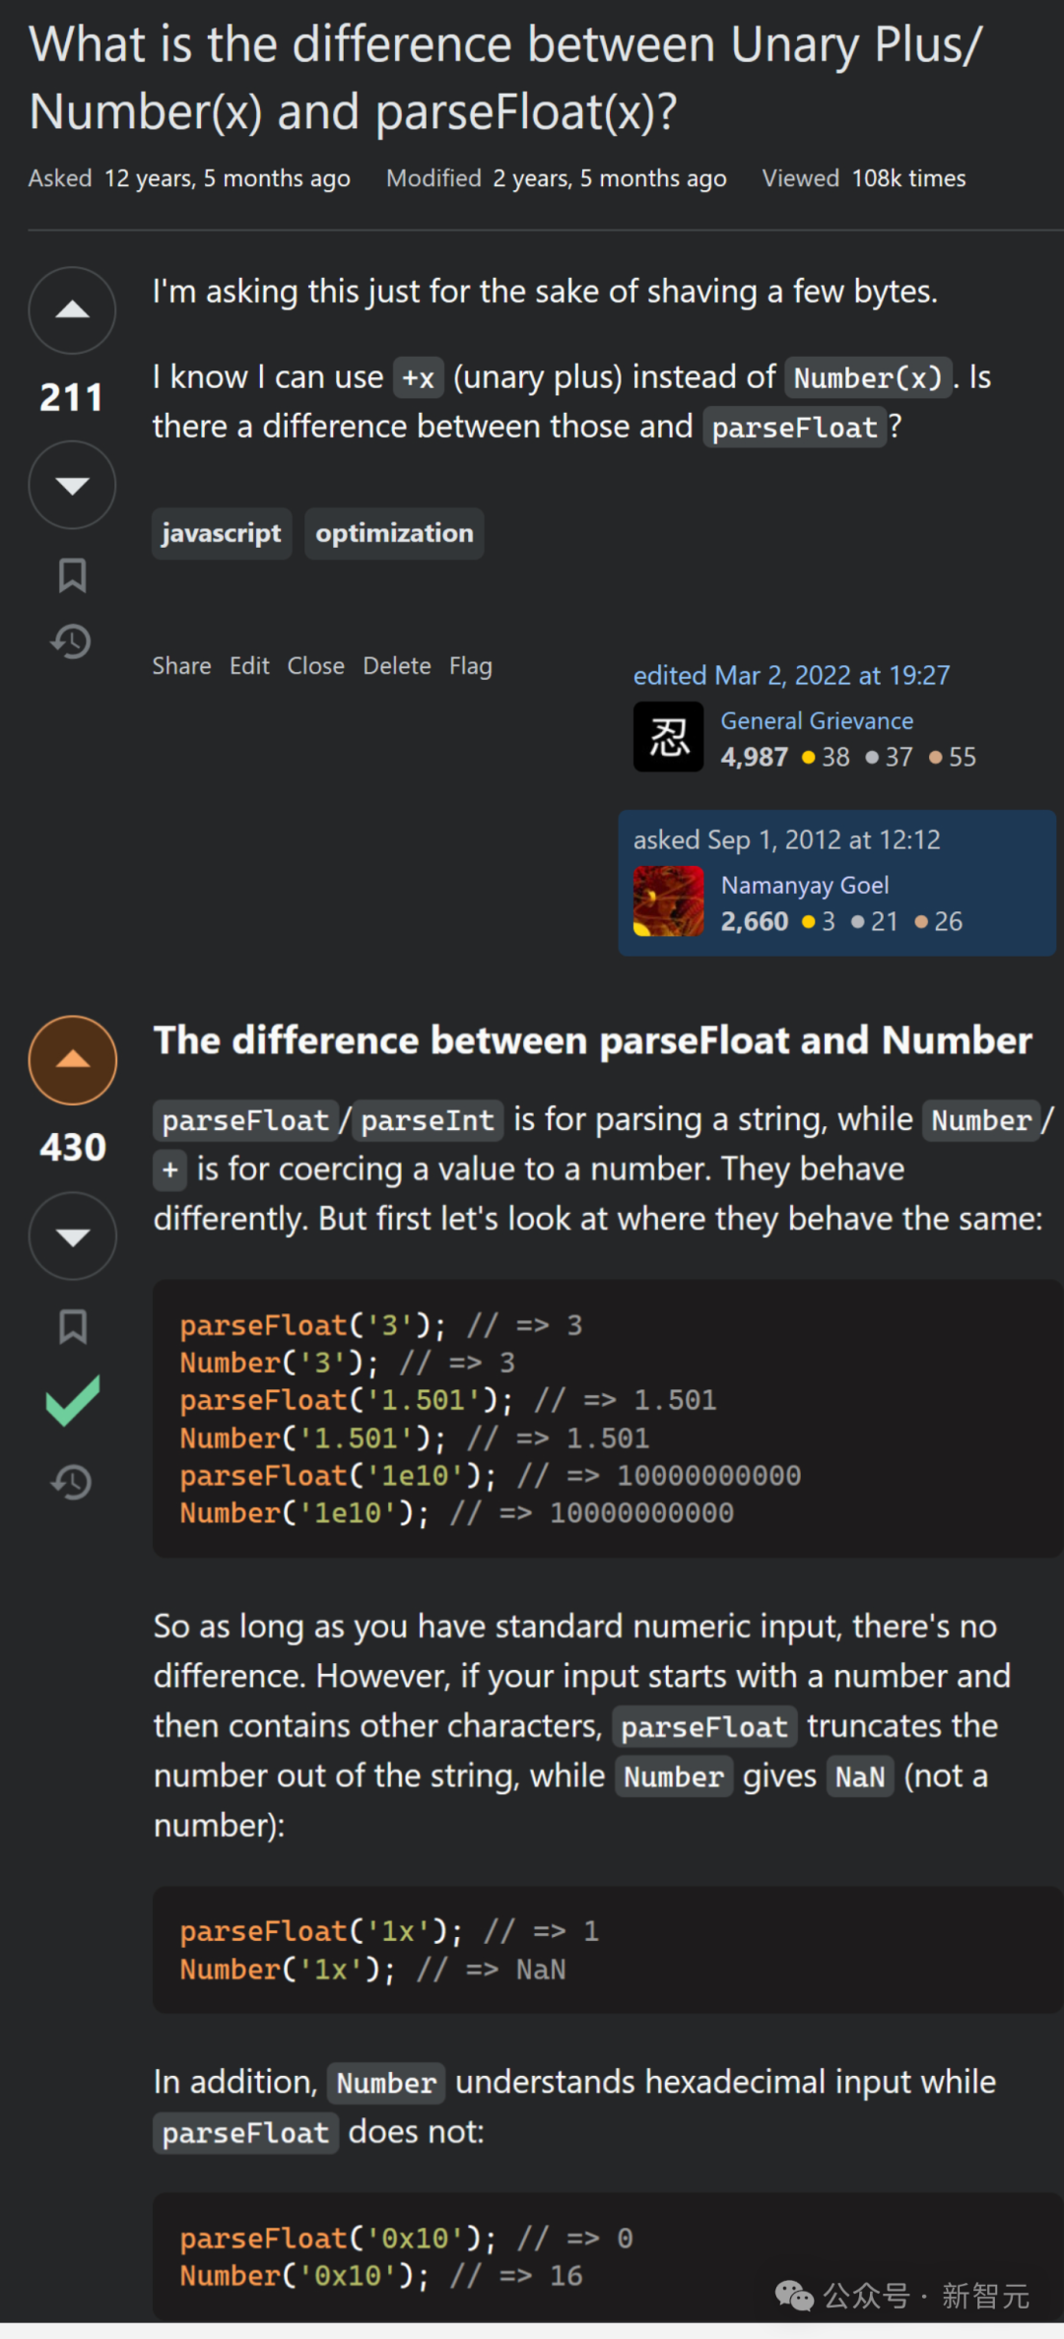The width and height of the screenshot is (1064, 2339).
Task: Open the optimization tag
Action: point(394,533)
